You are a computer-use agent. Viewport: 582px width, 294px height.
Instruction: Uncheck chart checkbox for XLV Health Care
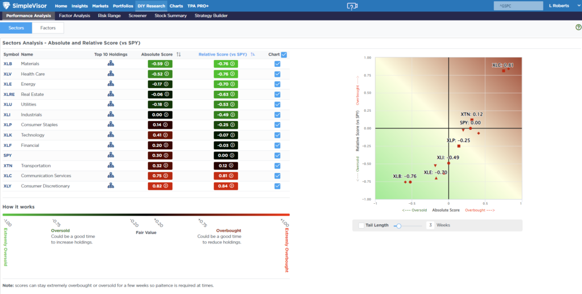(277, 74)
